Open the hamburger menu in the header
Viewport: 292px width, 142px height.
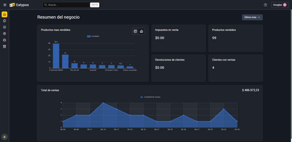coord(5,5)
